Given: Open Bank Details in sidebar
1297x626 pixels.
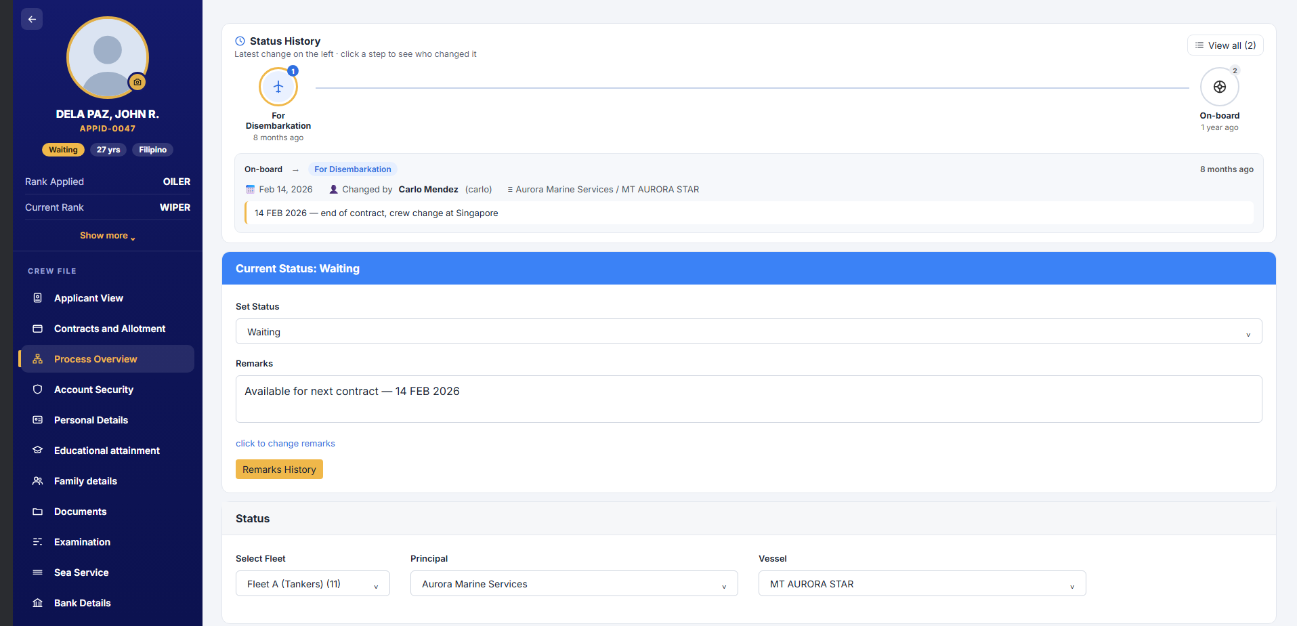Looking at the screenshot, I should [x=108, y=603].
